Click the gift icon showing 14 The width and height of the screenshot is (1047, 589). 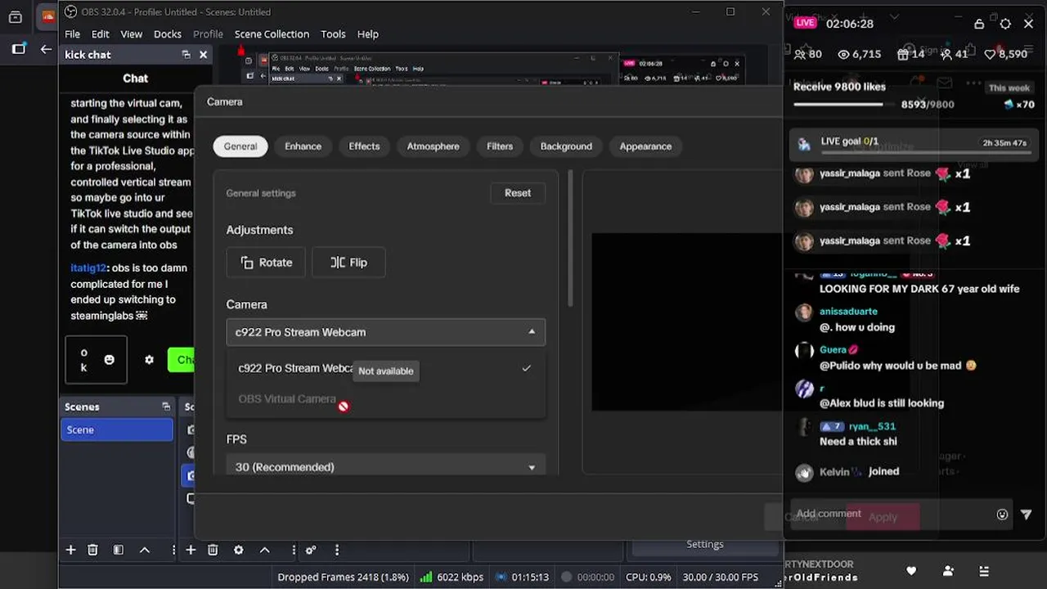[x=902, y=54]
